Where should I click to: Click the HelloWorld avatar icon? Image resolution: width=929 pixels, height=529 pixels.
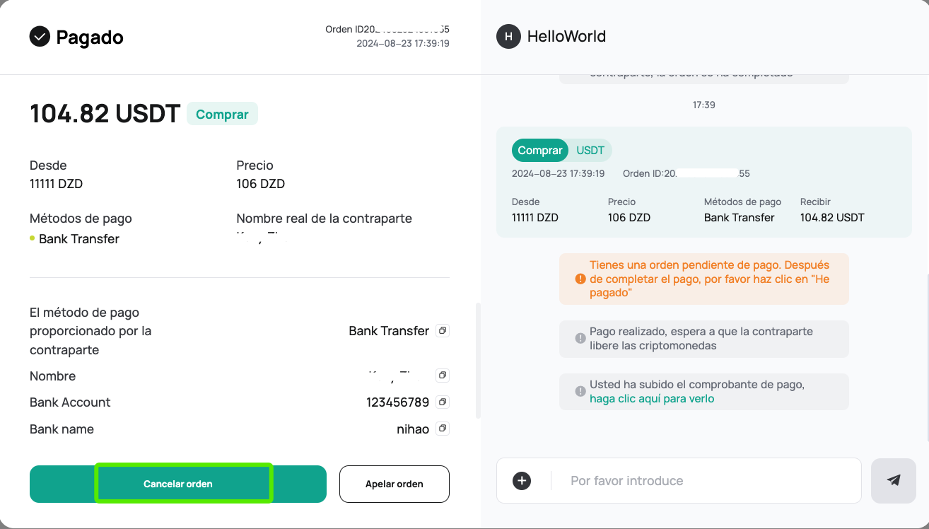pos(508,37)
